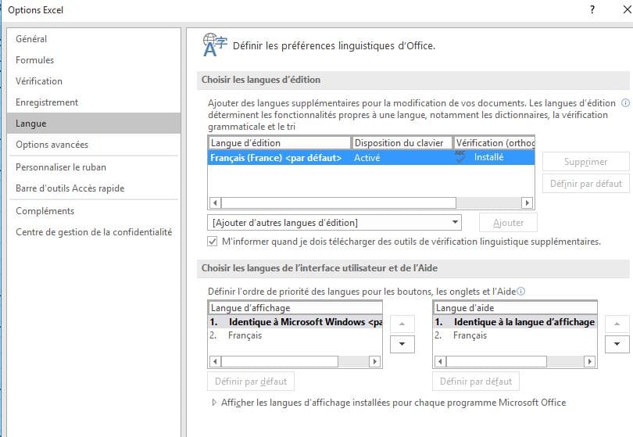Click 'Vérification (orthog' column header
Viewport: 633px width, 437px height.
point(494,142)
